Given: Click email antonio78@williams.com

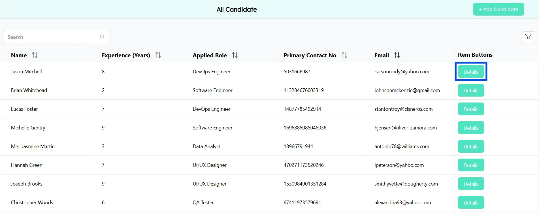Looking at the screenshot, I should pos(402,146).
